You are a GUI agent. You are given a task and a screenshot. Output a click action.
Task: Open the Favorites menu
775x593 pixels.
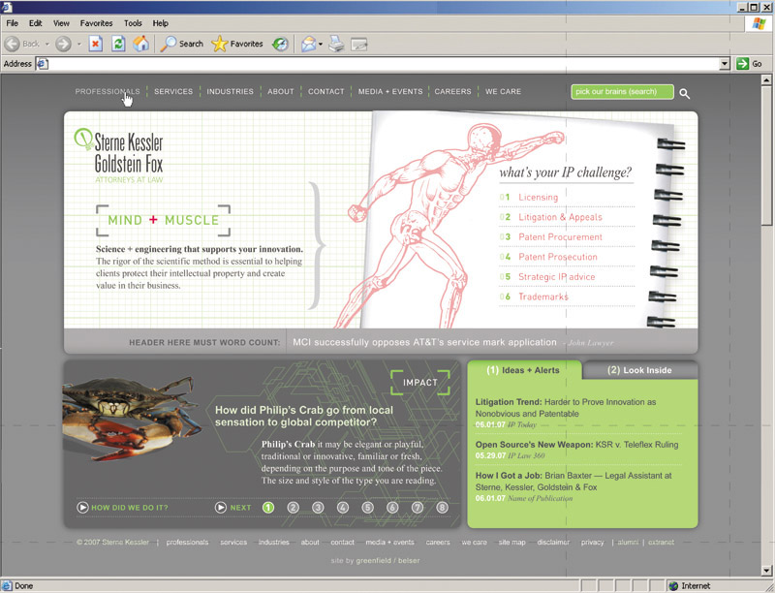click(x=96, y=23)
